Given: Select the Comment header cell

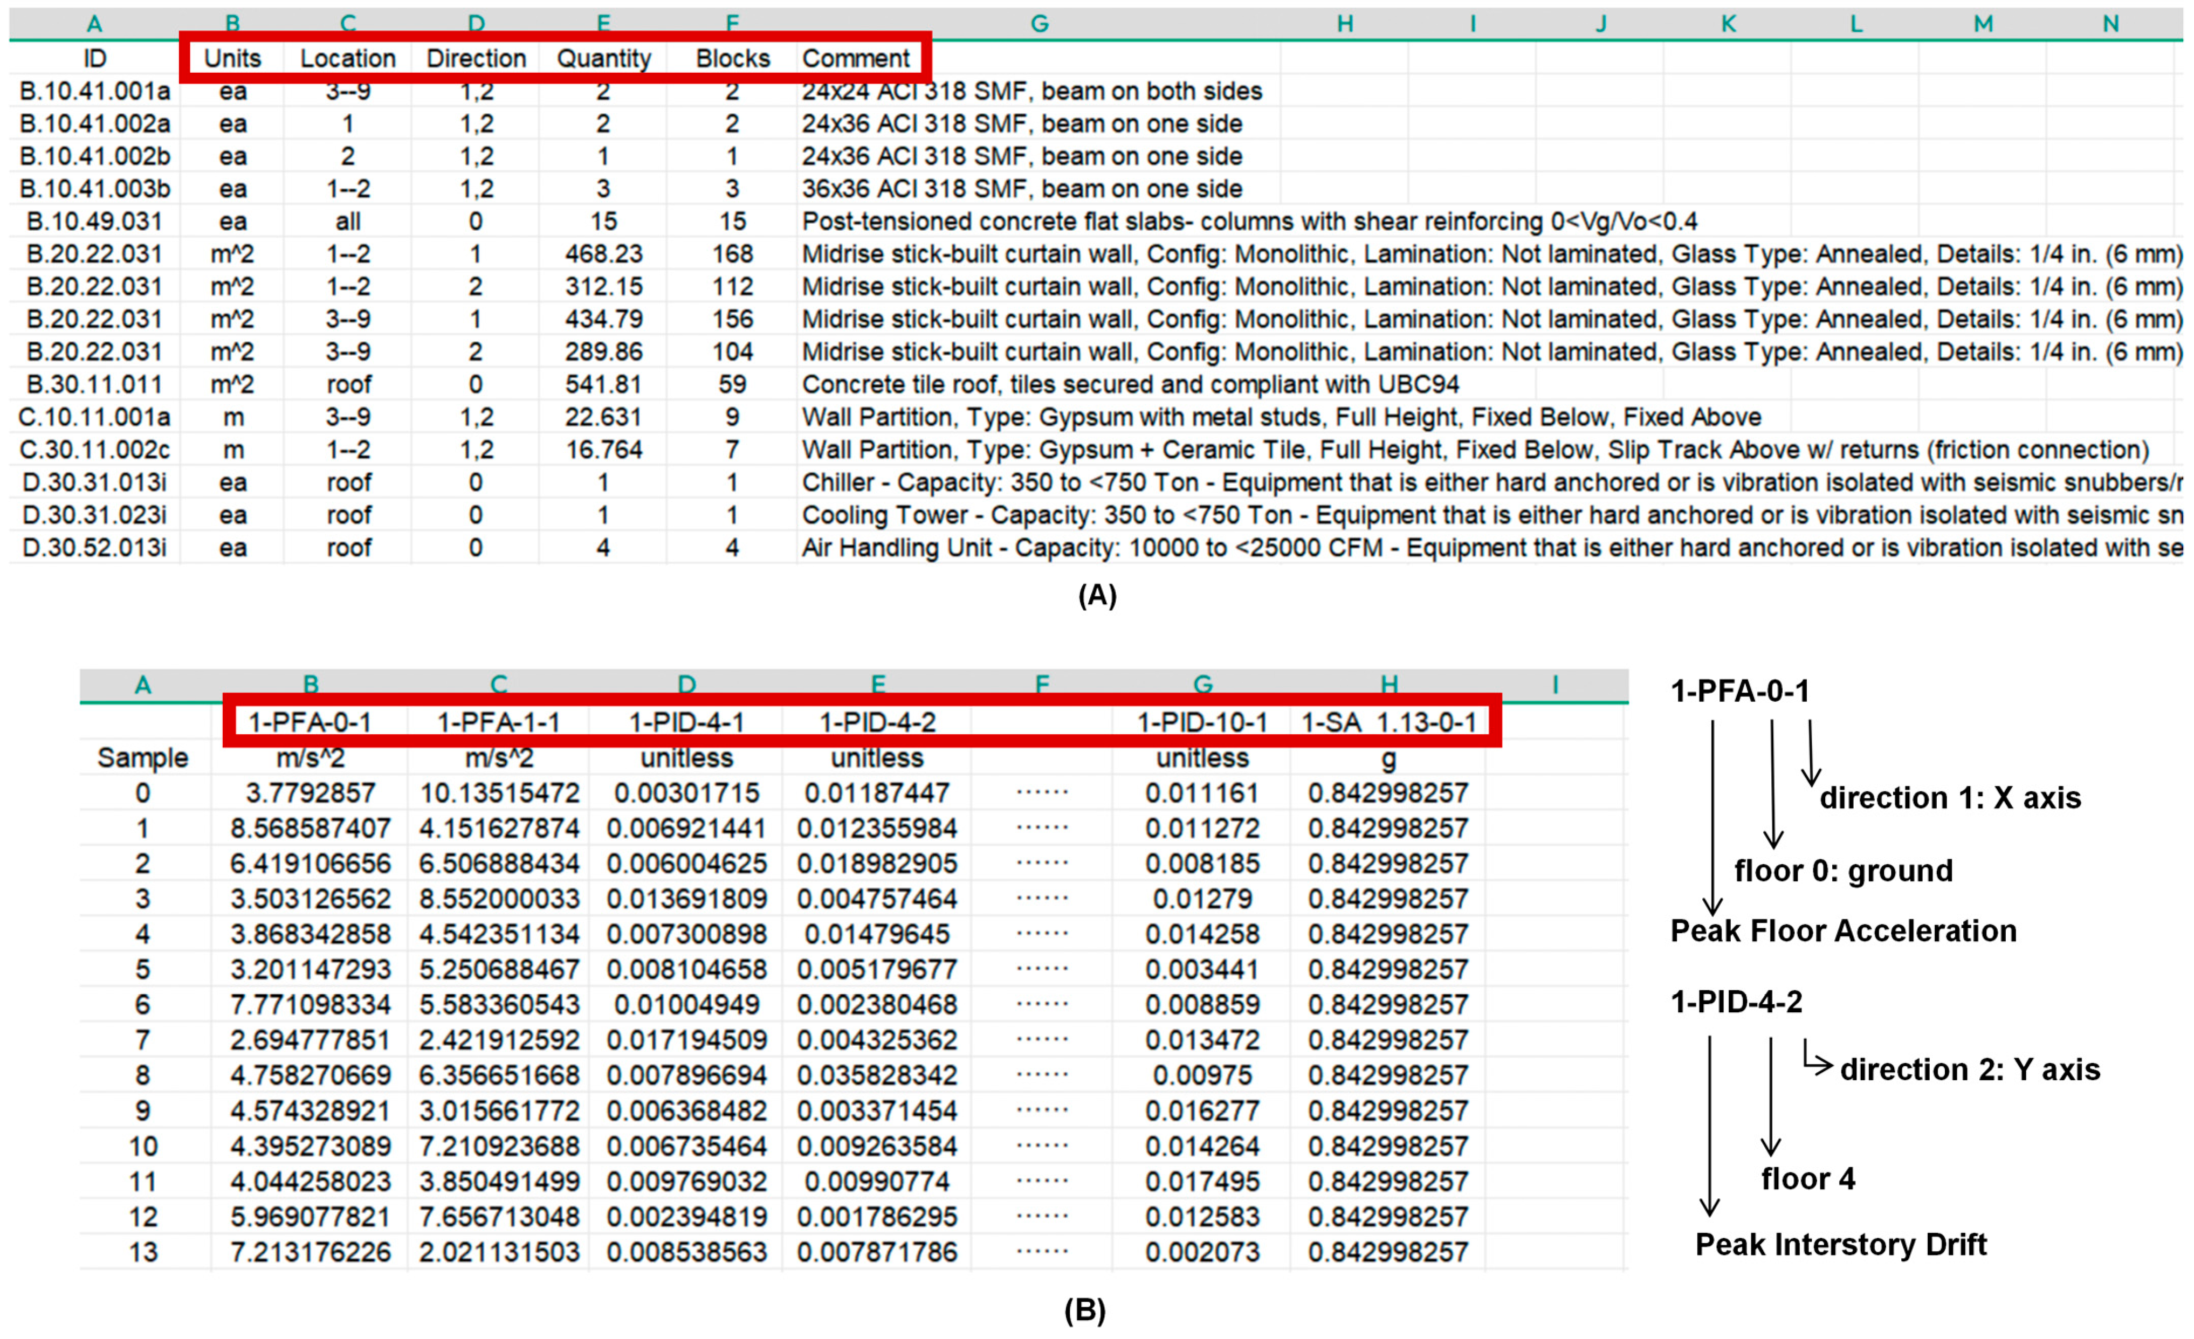Looking at the screenshot, I should (856, 59).
